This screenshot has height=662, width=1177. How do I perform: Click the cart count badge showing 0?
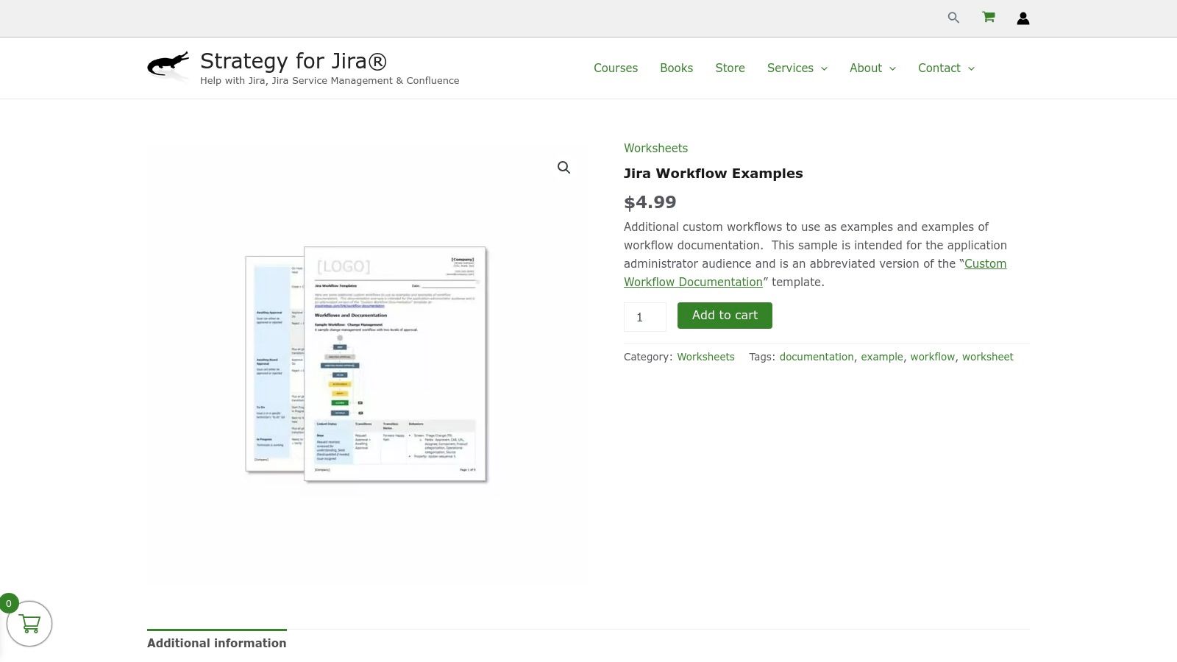click(9, 603)
